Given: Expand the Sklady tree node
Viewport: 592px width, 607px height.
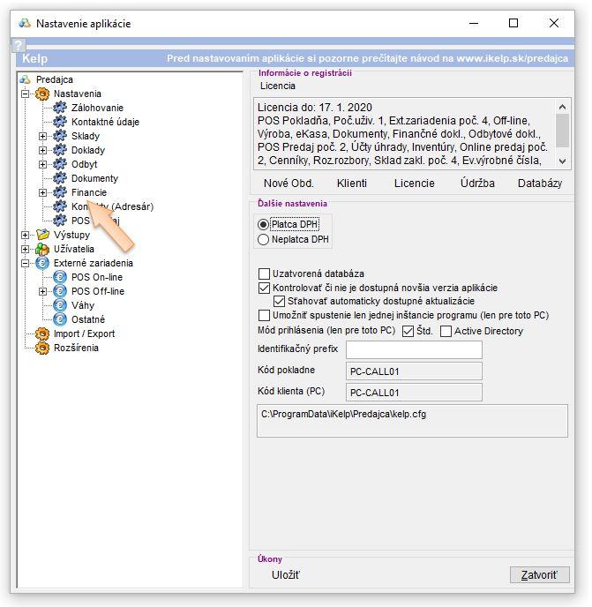Looking at the screenshot, I should coord(42,136).
